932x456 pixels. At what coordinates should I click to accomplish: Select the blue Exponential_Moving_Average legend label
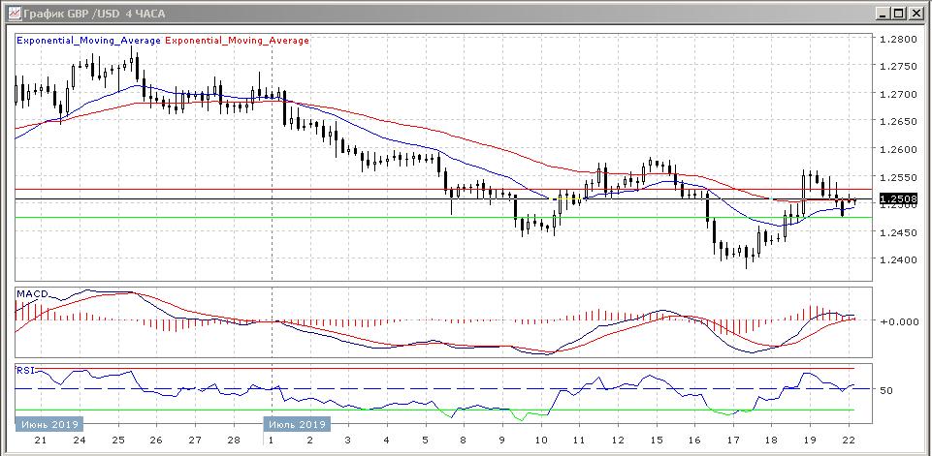pos(89,41)
